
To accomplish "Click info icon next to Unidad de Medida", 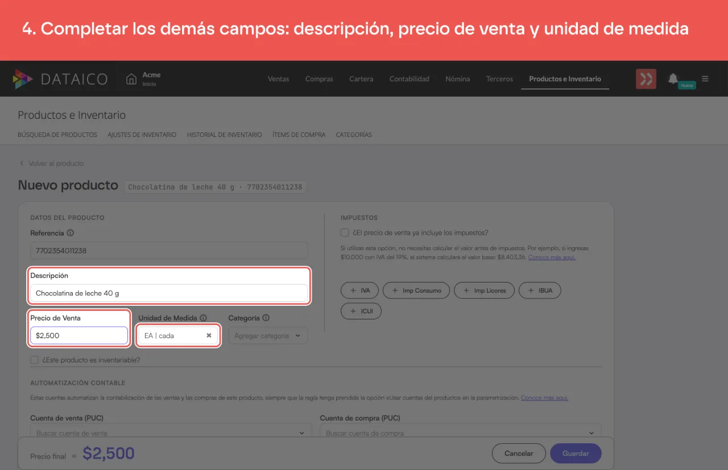I will click(x=203, y=318).
